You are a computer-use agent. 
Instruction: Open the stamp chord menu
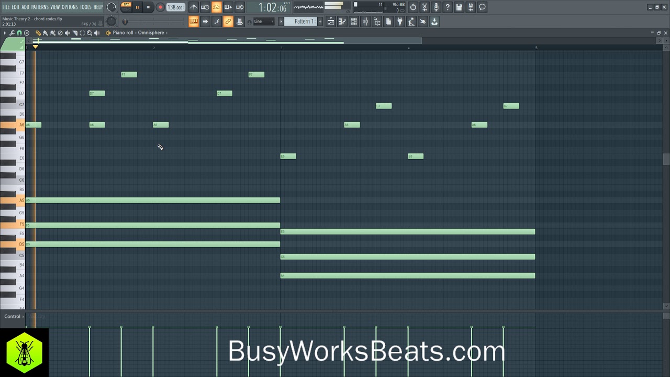click(x=27, y=33)
